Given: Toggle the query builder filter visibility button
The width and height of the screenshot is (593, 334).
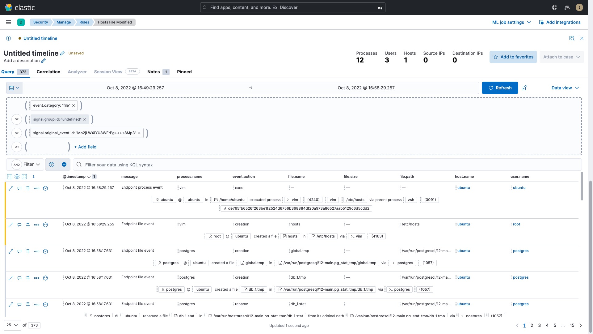Looking at the screenshot, I should [x=52, y=165].
